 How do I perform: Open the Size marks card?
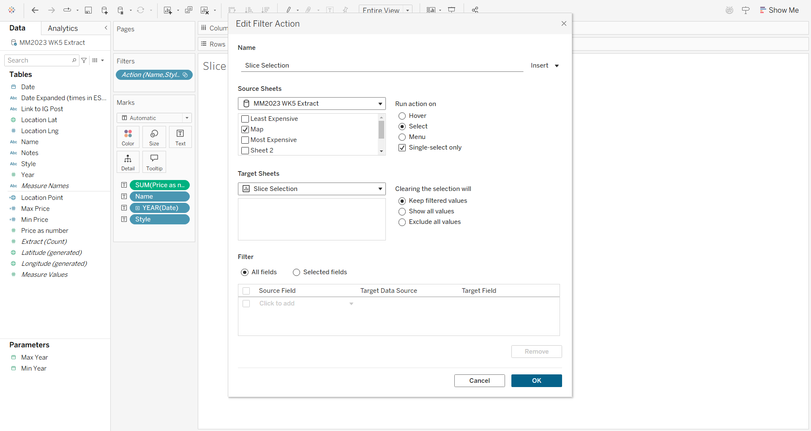154,137
